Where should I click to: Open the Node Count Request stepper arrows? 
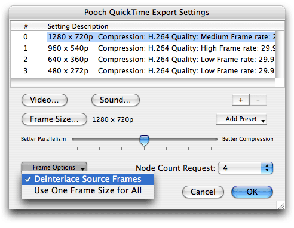click(267, 168)
